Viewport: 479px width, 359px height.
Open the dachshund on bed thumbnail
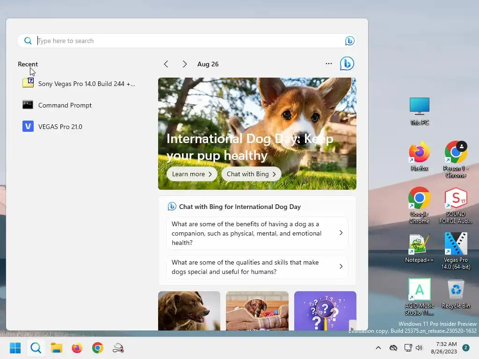pyautogui.click(x=257, y=311)
